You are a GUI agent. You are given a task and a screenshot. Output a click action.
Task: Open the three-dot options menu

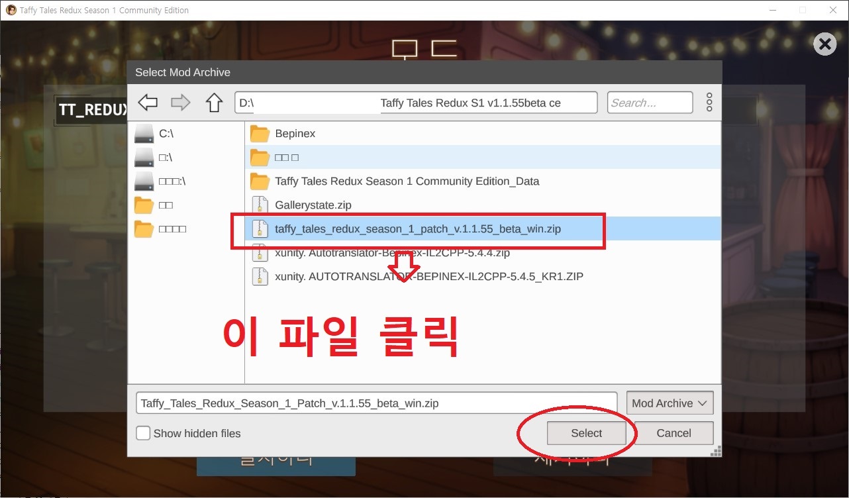pos(709,103)
